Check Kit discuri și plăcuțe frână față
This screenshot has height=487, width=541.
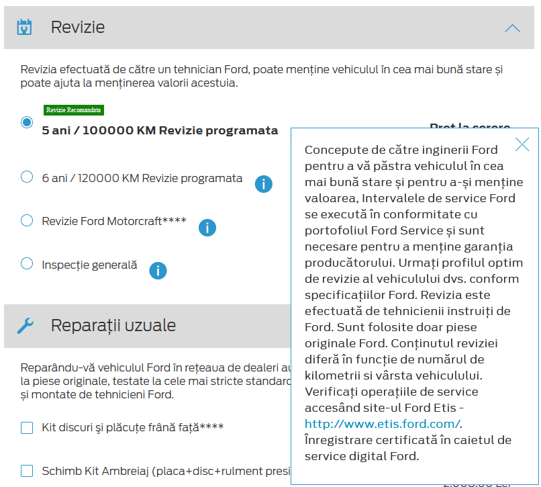point(27,428)
